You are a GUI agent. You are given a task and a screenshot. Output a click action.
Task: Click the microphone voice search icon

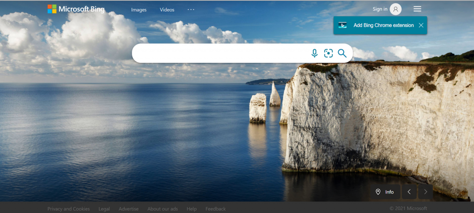click(314, 53)
